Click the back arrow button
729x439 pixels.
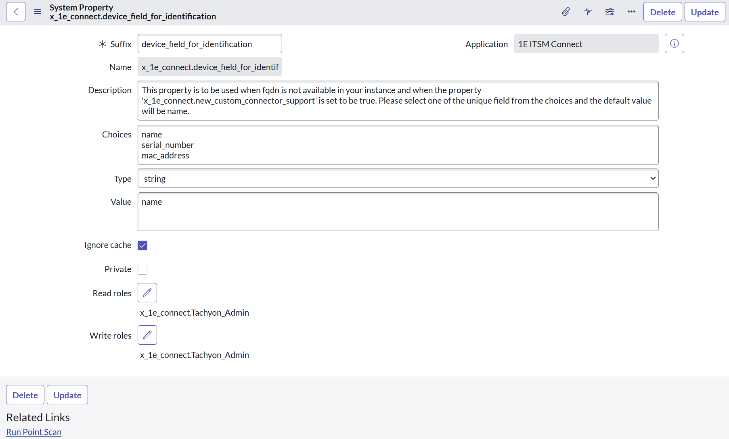click(16, 12)
